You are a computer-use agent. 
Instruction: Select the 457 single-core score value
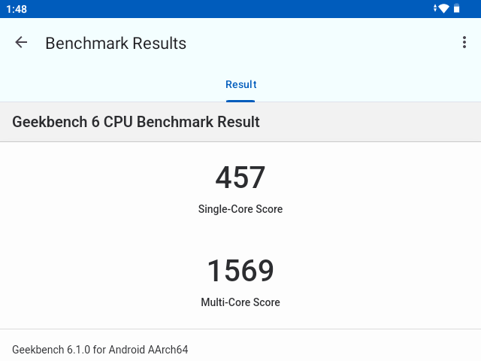pos(240,178)
